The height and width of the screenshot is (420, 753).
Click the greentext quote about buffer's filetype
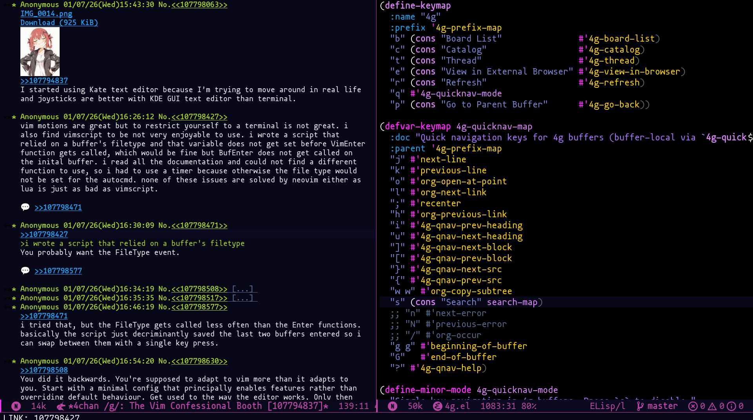coord(133,244)
